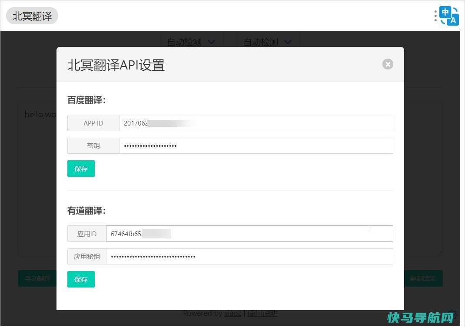
Task: Click the APP ID field label
Action: (93, 123)
